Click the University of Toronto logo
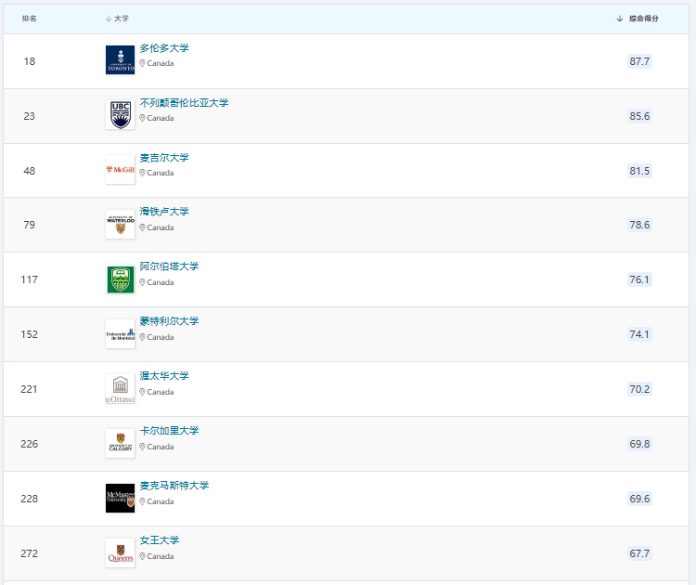696x585 pixels. point(120,60)
